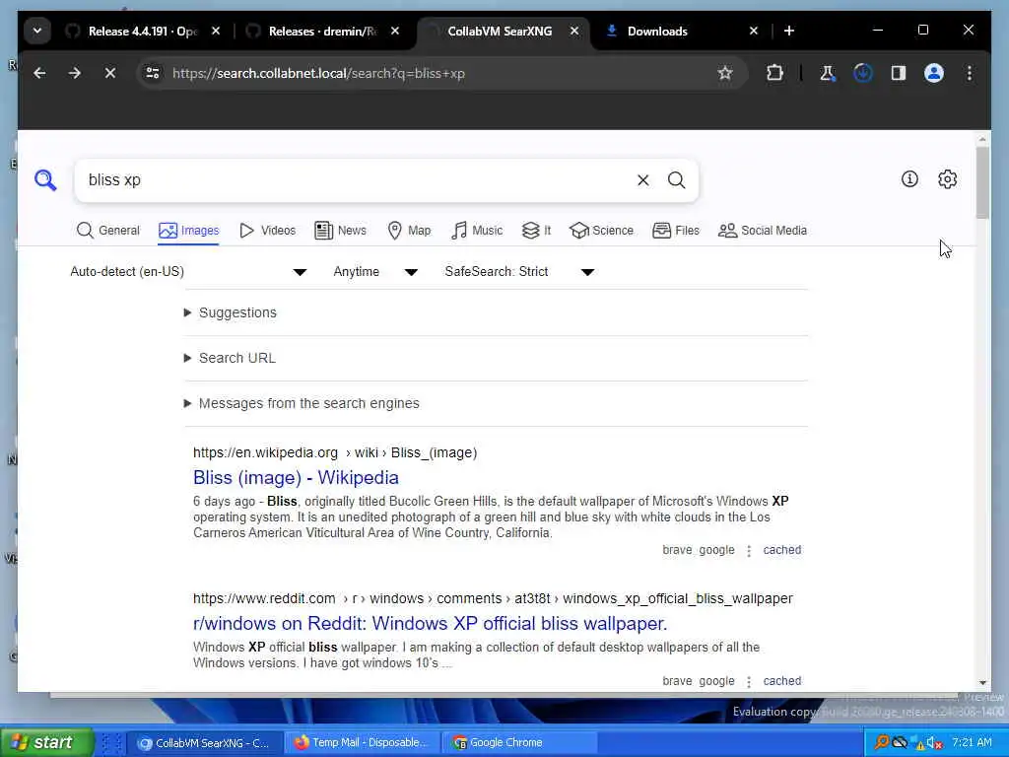Image resolution: width=1009 pixels, height=757 pixels.
Task: Select the News search category
Action: (340, 231)
